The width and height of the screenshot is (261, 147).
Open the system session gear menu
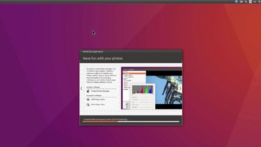[259, 2]
